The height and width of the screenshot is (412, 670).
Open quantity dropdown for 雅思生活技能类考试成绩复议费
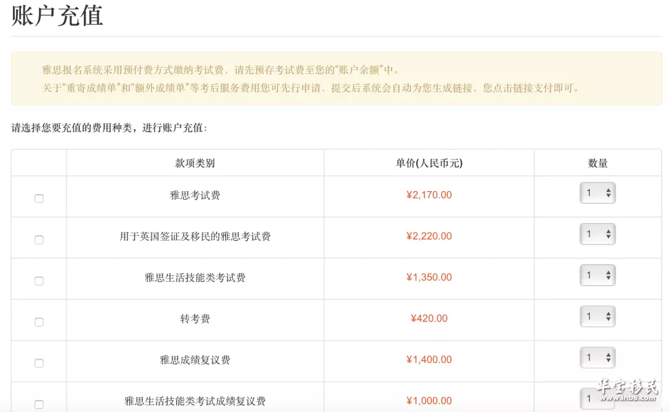[x=597, y=399]
